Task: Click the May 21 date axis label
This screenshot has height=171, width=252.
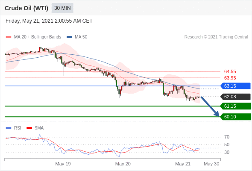Action: tap(183, 164)
